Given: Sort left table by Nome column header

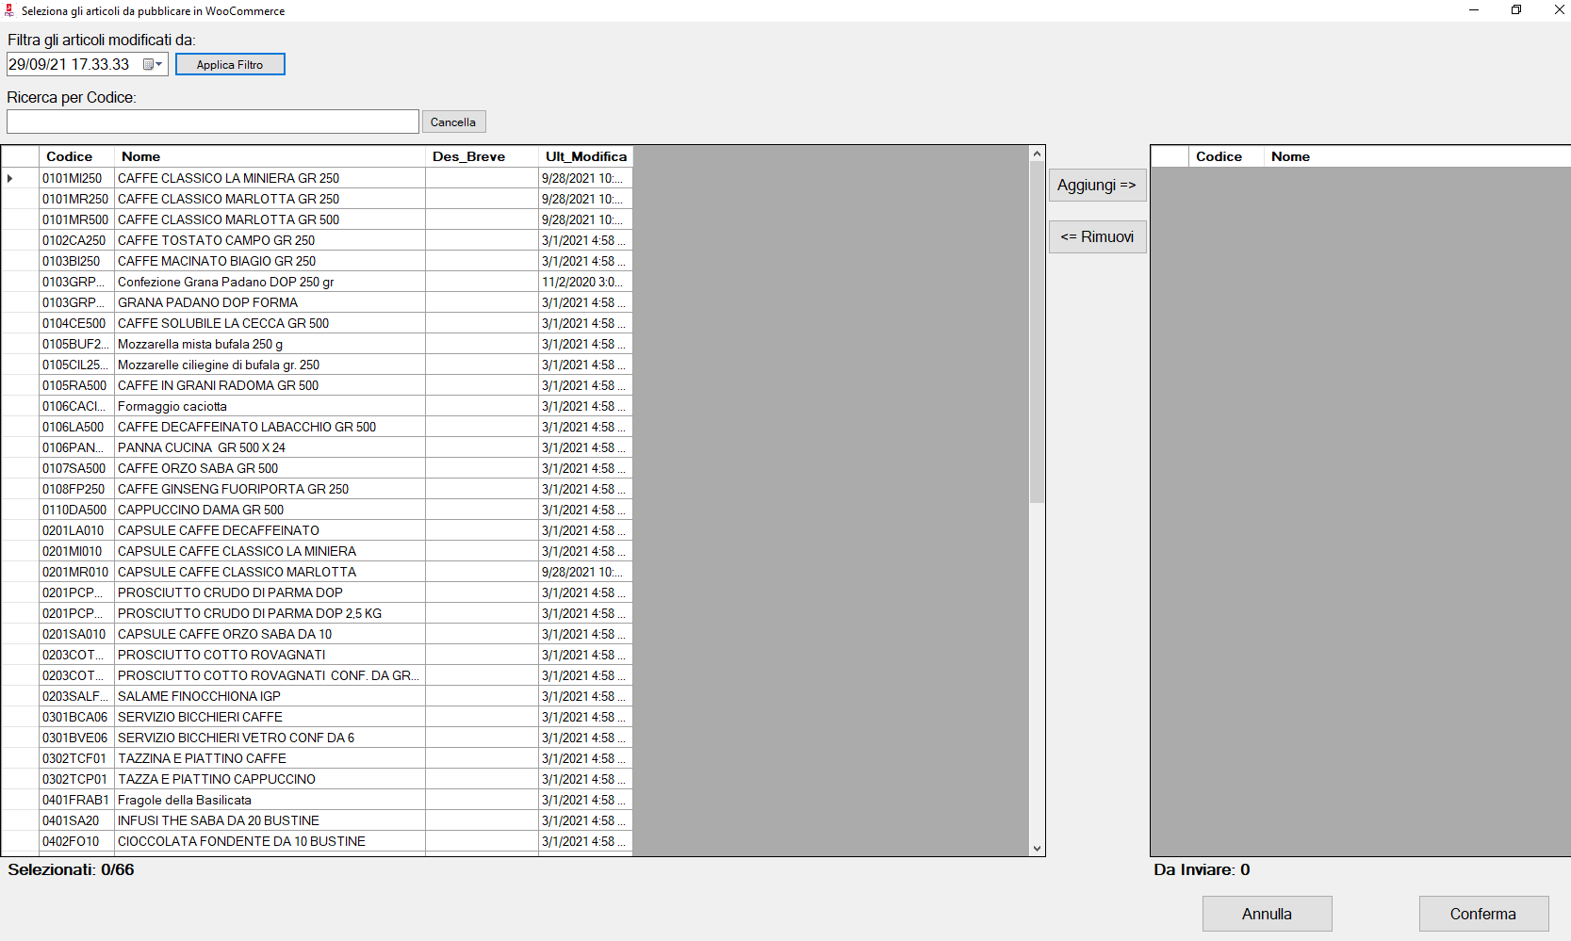Looking at the screenshot, I should [x=269, y=157].
